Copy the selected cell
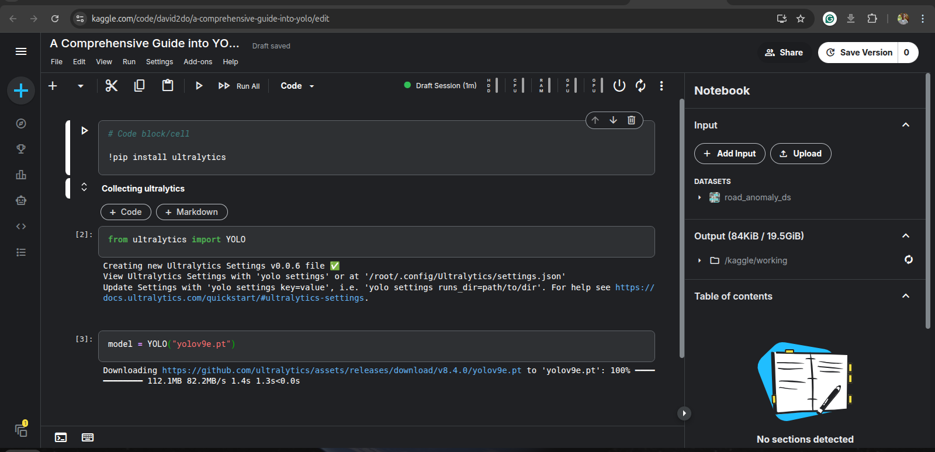The height and width of the screenshot is (452, 935). click(x=139, y=86)
